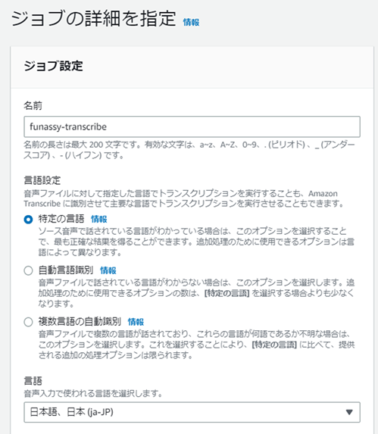Select the 自動言語識別 radio button
378x434 pixels.
click(28, 270)
